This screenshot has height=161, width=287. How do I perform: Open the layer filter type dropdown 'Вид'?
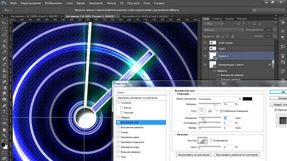click(x=213, y=24)
